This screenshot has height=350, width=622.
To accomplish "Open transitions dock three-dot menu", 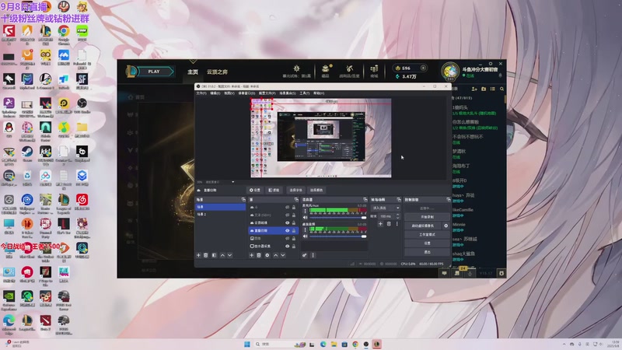I will coord(397,224).
